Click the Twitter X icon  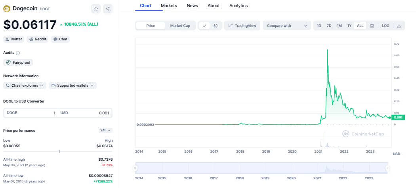pos(7,39)
